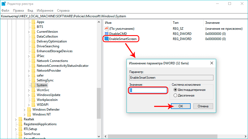
Task: Click the DriverSearching folder icon
Action: pyautogui.click(x=33, y=46)
